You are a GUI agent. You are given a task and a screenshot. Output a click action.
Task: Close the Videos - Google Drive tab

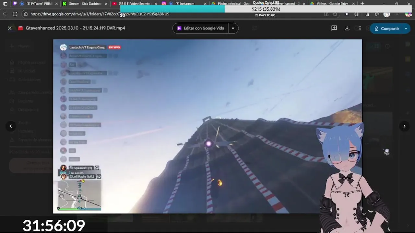[353, 4]
